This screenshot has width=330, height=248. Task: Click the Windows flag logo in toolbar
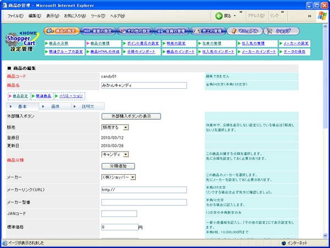coord(322,16)
